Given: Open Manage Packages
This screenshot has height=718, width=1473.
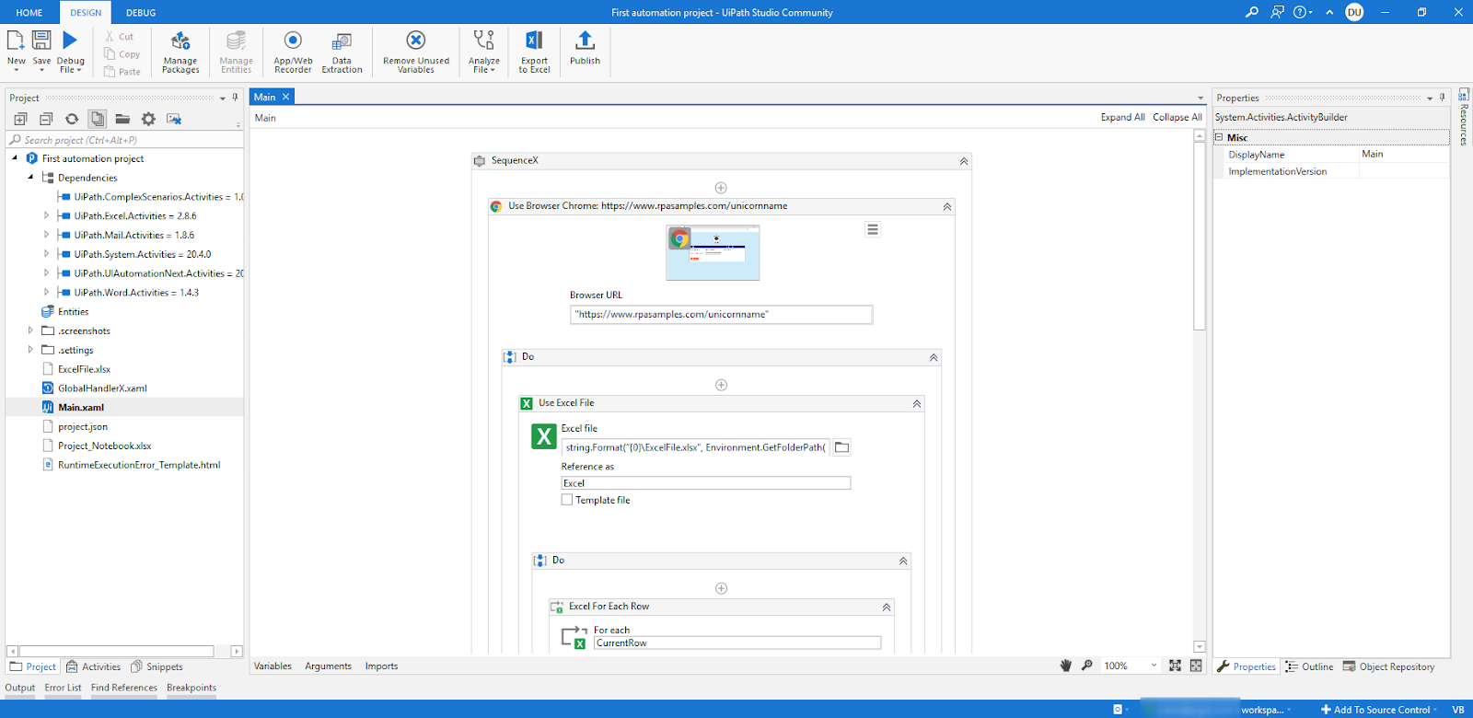Looking at the screenshot, I should (x=180, y=52).
